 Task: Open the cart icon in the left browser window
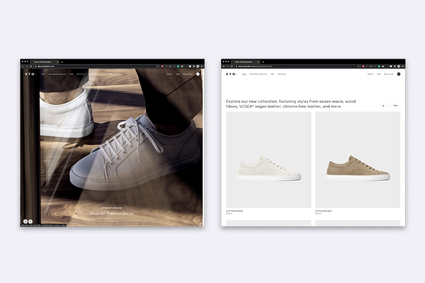198,74
